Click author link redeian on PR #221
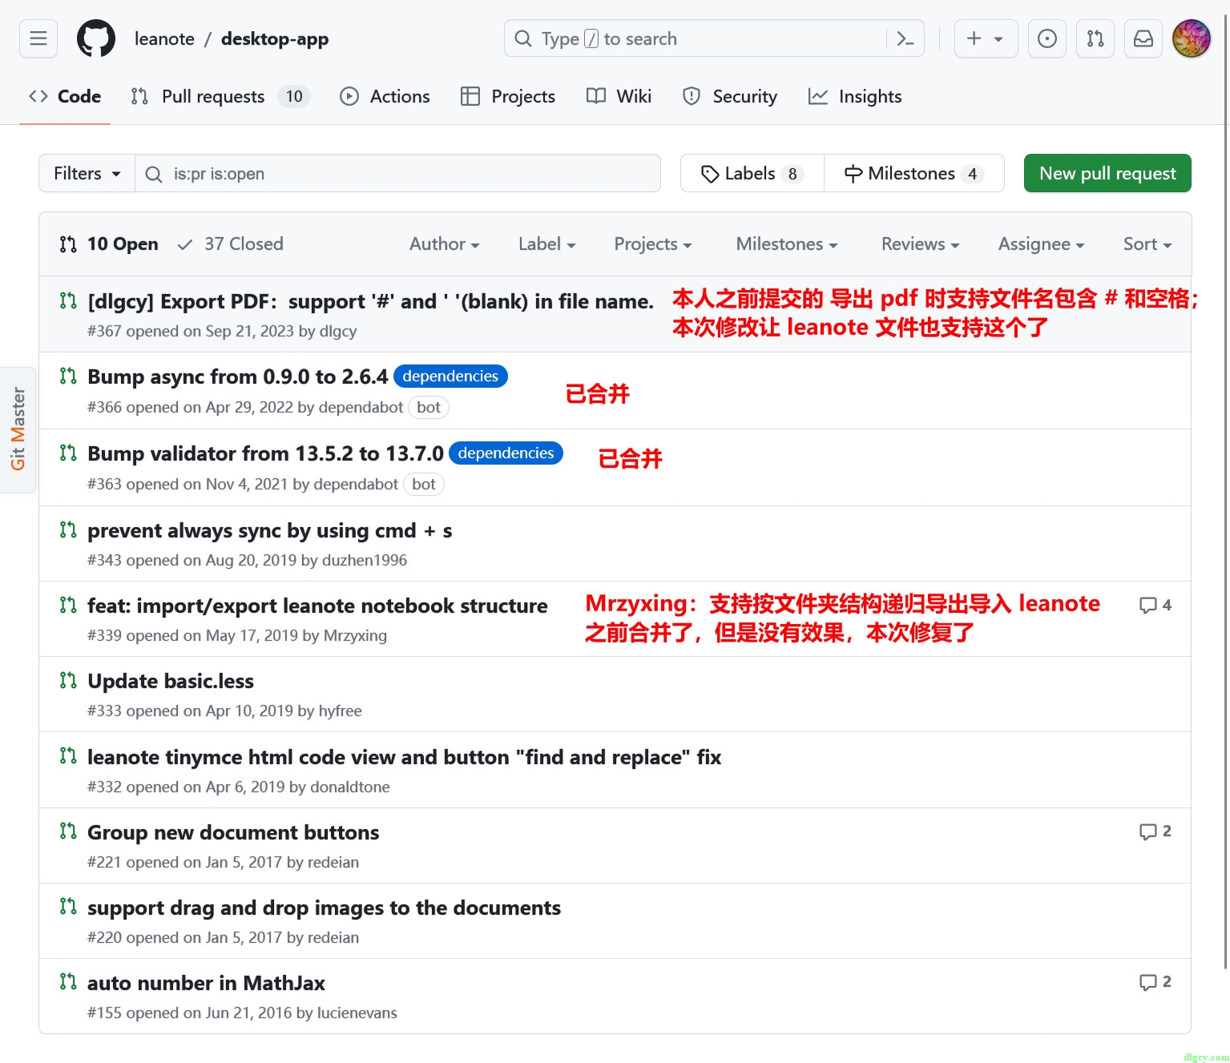 point(333,862)
